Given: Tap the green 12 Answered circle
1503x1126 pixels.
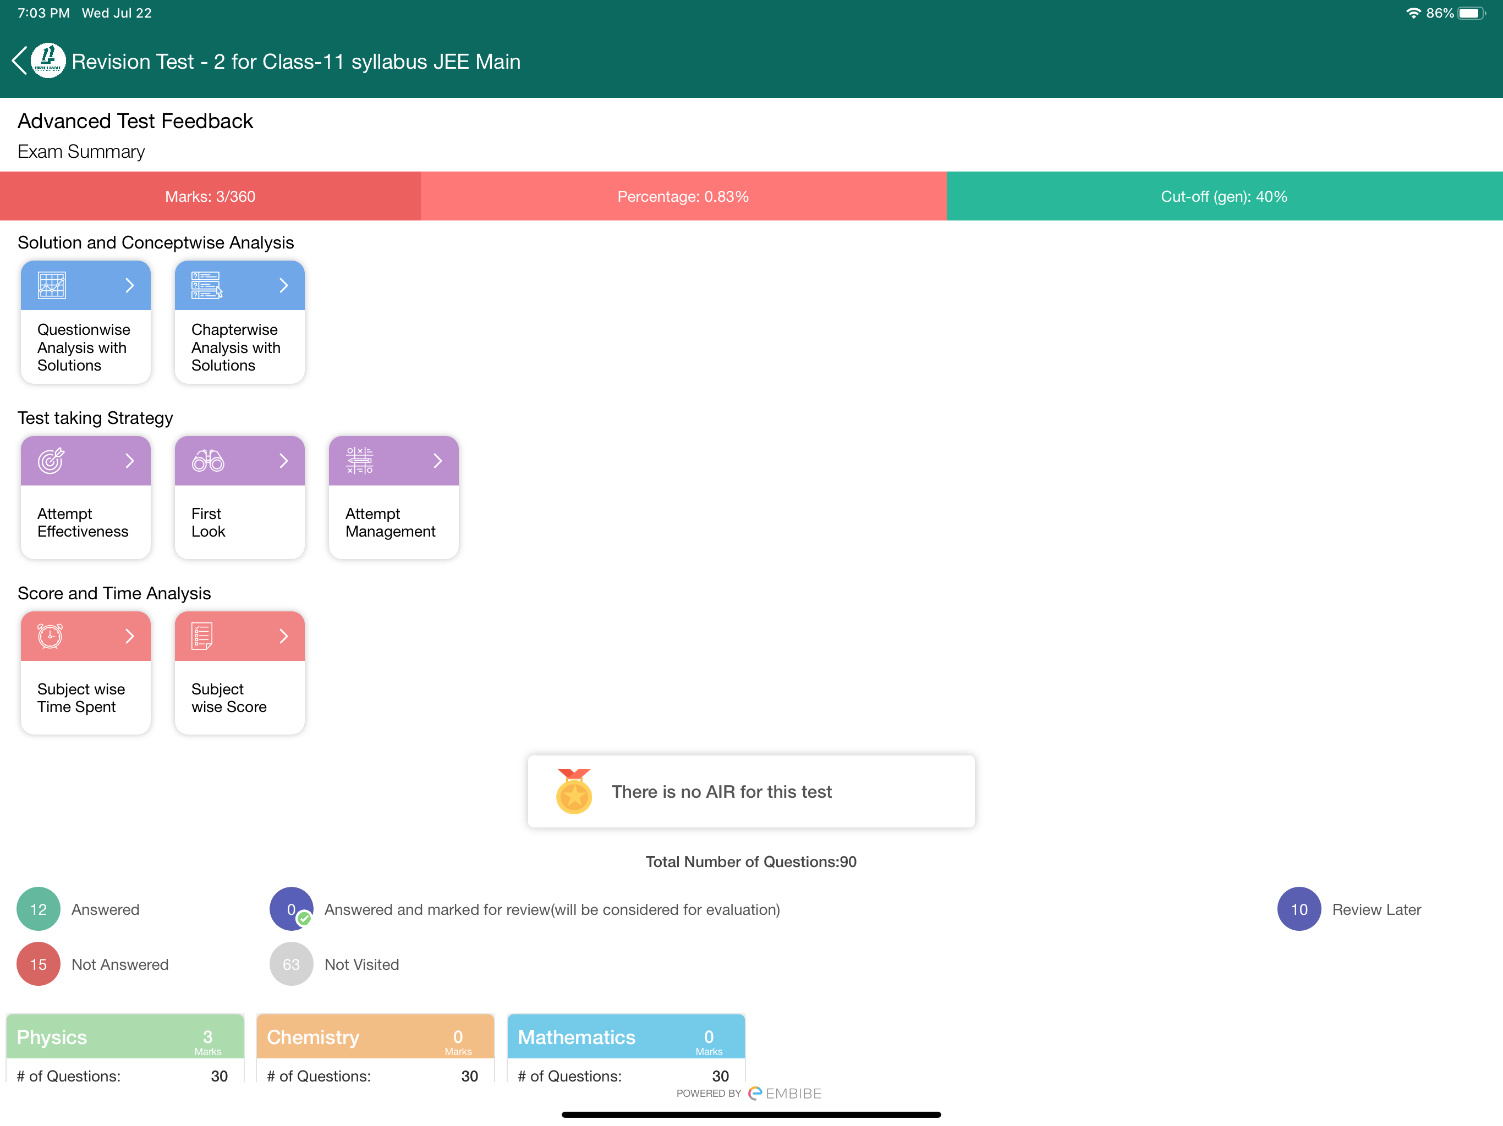Looking at the screenshot, I should pos(39,909).
